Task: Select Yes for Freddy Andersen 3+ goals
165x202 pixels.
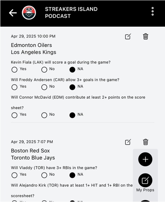Action: 14,87
